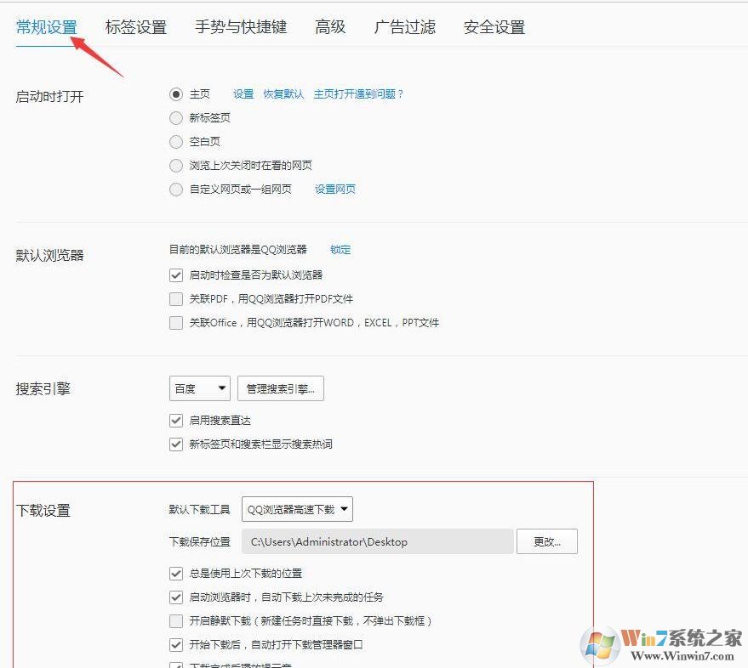Click the download save path input field
This screenshot has width=748, height=668.
(x=379, y=541)
